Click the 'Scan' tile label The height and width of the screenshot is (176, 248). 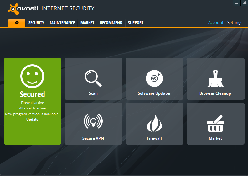point(93,93)
